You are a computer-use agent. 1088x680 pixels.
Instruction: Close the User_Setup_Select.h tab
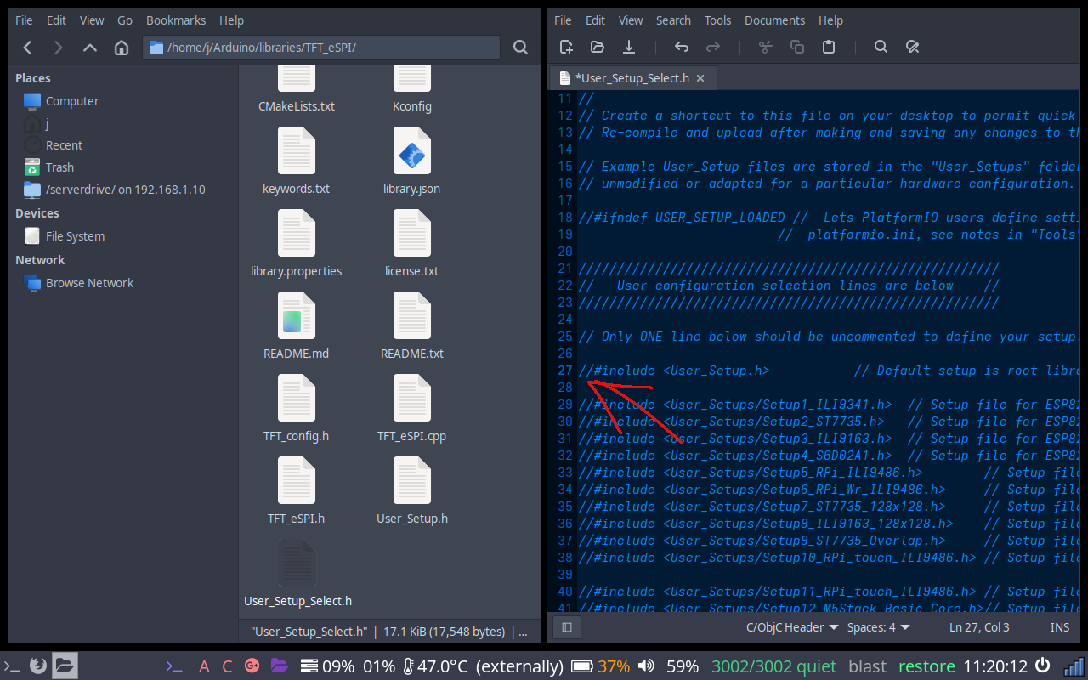click(x=701, y=78)
